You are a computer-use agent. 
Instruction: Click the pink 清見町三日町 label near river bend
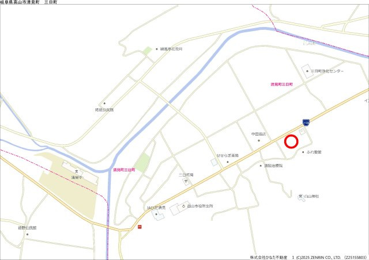[x=124, y=170]
